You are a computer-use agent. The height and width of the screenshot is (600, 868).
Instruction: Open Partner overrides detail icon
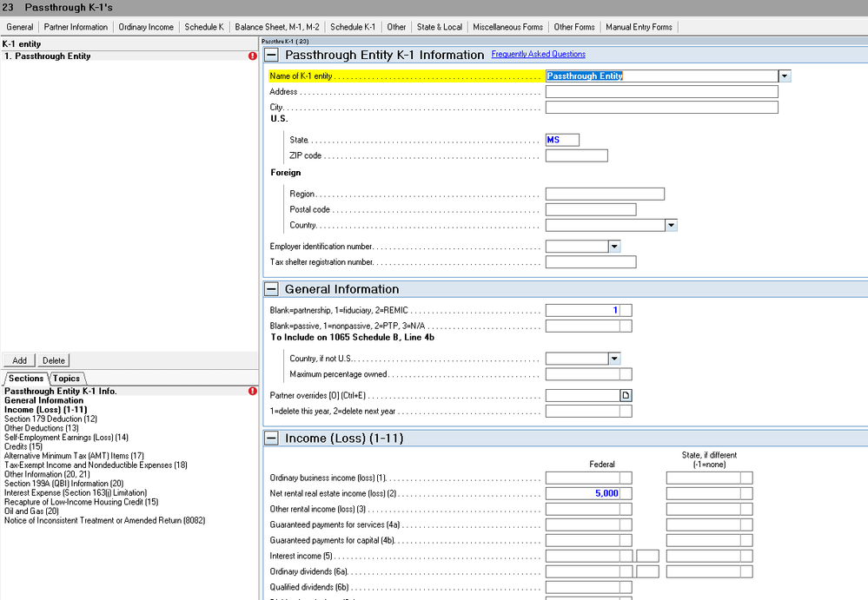point(626,396)
